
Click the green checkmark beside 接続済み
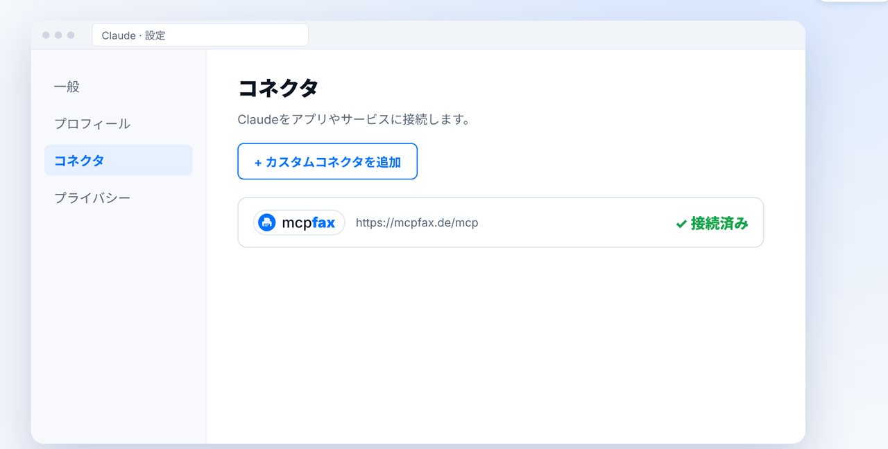coord(681,224)
